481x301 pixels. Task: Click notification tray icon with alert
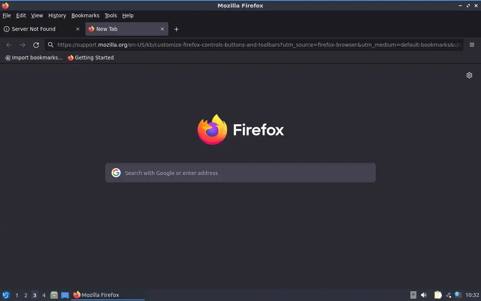click(x=458, y=295)
